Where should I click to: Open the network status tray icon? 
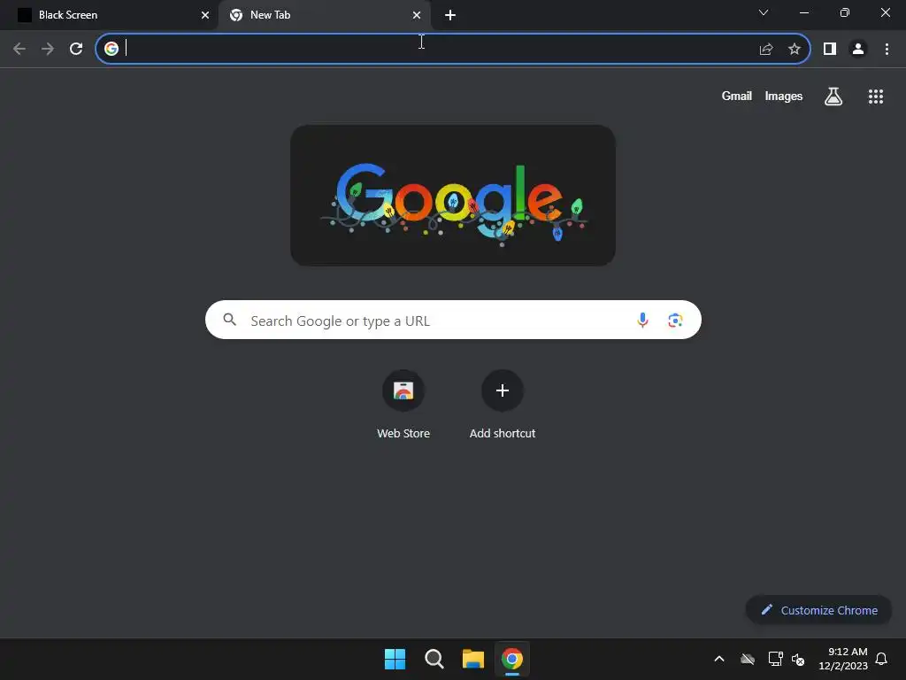[775, 659]
